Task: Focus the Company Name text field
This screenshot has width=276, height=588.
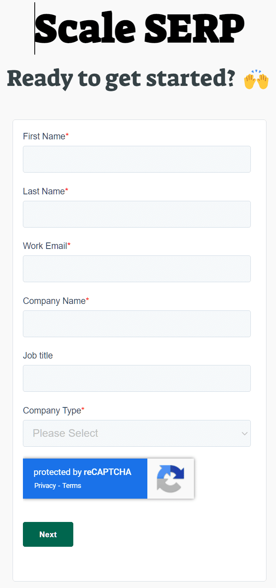Action: click(137, 324)
